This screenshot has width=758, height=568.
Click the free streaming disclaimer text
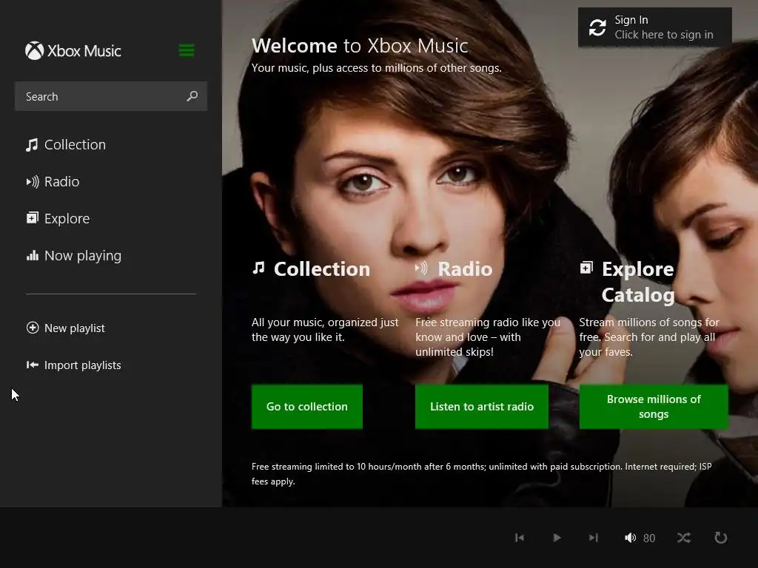(x=481, y=474)
